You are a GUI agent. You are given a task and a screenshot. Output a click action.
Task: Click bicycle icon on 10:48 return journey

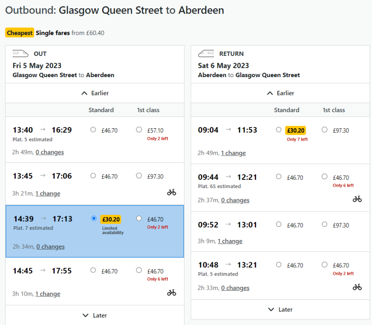[x=357, y=287]
